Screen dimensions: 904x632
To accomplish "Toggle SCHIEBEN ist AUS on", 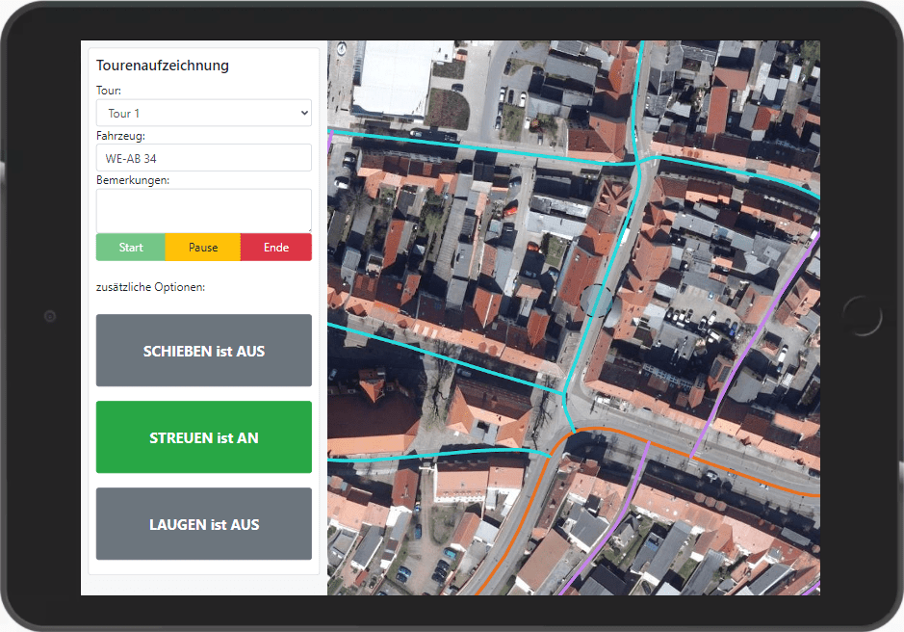I will (203, 351).
